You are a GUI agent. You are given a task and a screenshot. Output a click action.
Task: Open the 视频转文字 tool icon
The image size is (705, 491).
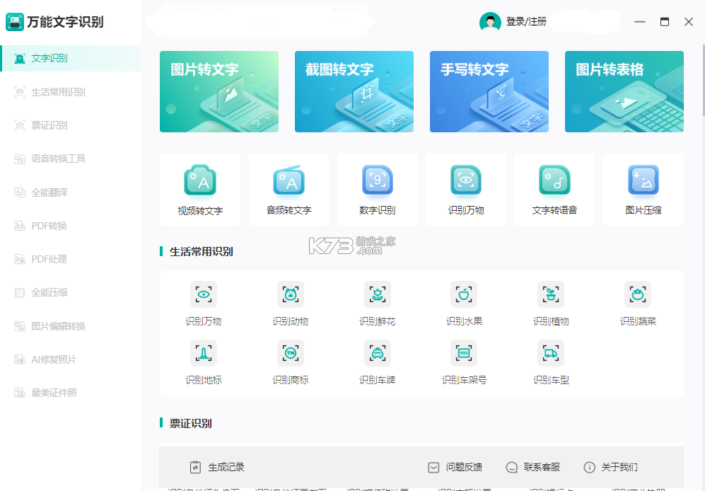click(x=200, y=181)
